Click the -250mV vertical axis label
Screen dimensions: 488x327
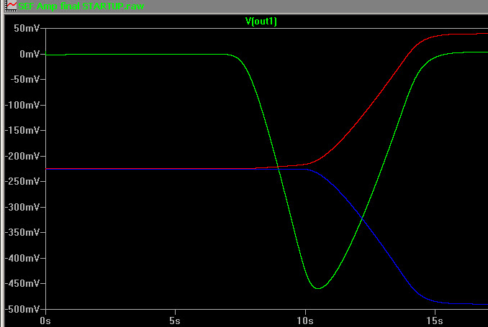pyautogui.click(x=22, y=182)
